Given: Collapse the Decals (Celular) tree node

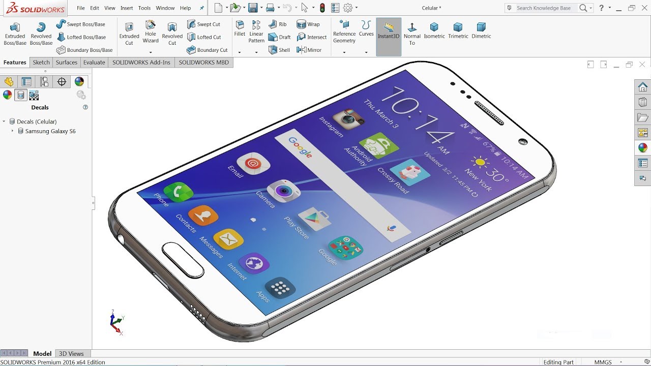Looking at the screenshot, I should (4, 121).
